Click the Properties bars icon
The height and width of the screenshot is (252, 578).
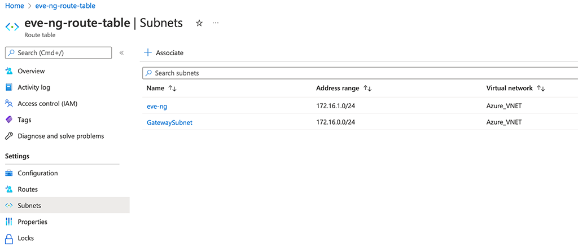click(x=9, y=222)
